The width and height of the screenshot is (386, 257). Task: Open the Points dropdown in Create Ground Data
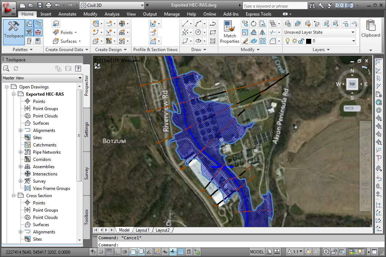tap(65, 32)
